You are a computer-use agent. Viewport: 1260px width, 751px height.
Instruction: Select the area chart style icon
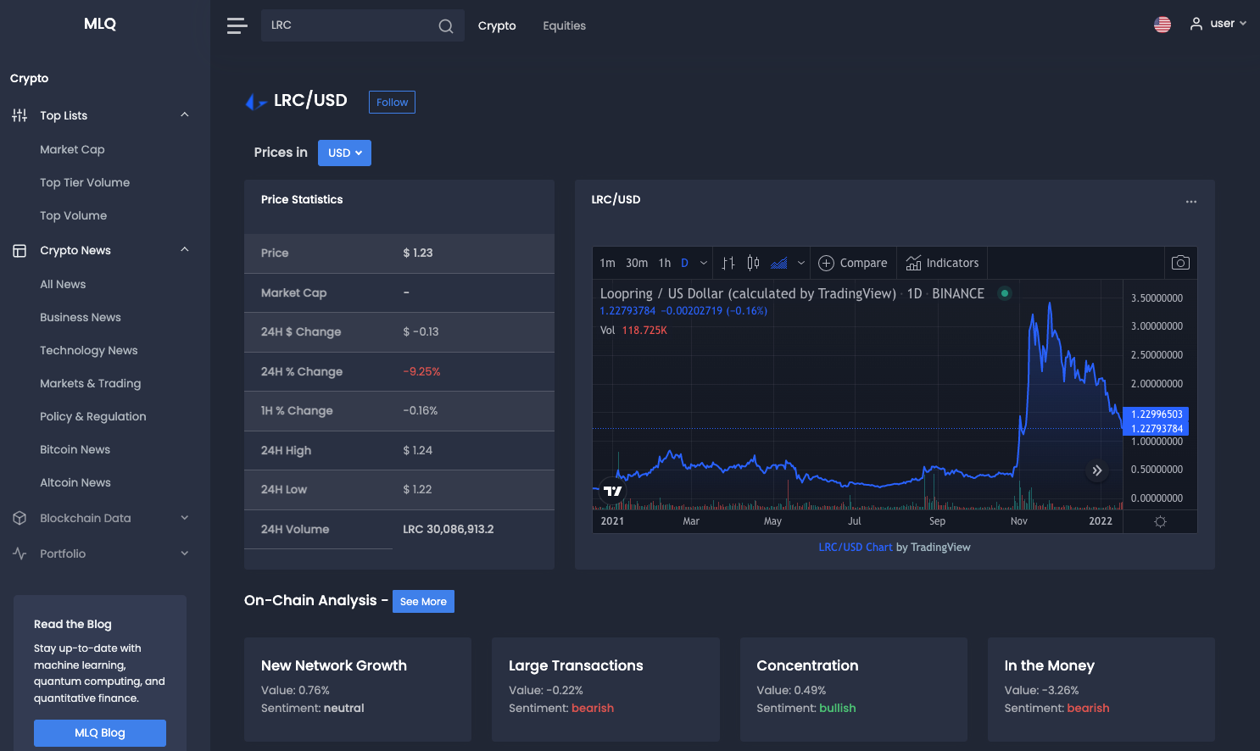[779, 263]
